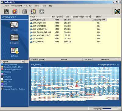Click the IBM_BOOT (C:) drive map title
The height and width of the screenshot is (111, 122).
37,65
